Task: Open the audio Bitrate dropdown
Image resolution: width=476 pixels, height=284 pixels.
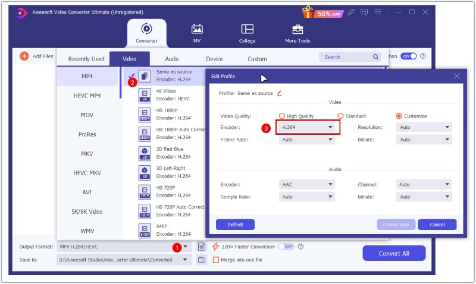Action: (424, 197)
